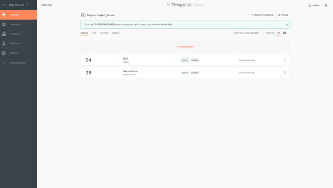Click the Devices breadcrumb heading
The width and height of the screenshot is (333, 188).
click(47, 5)
